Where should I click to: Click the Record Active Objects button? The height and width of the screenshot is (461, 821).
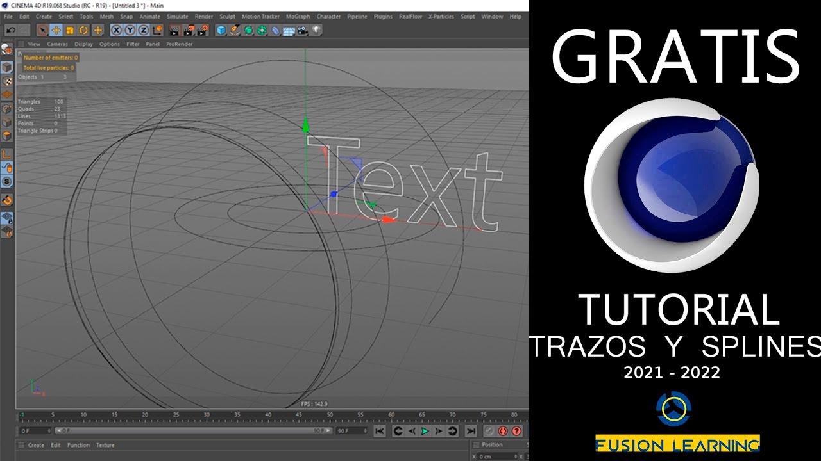pyautogui.click(x=489, y=431)
